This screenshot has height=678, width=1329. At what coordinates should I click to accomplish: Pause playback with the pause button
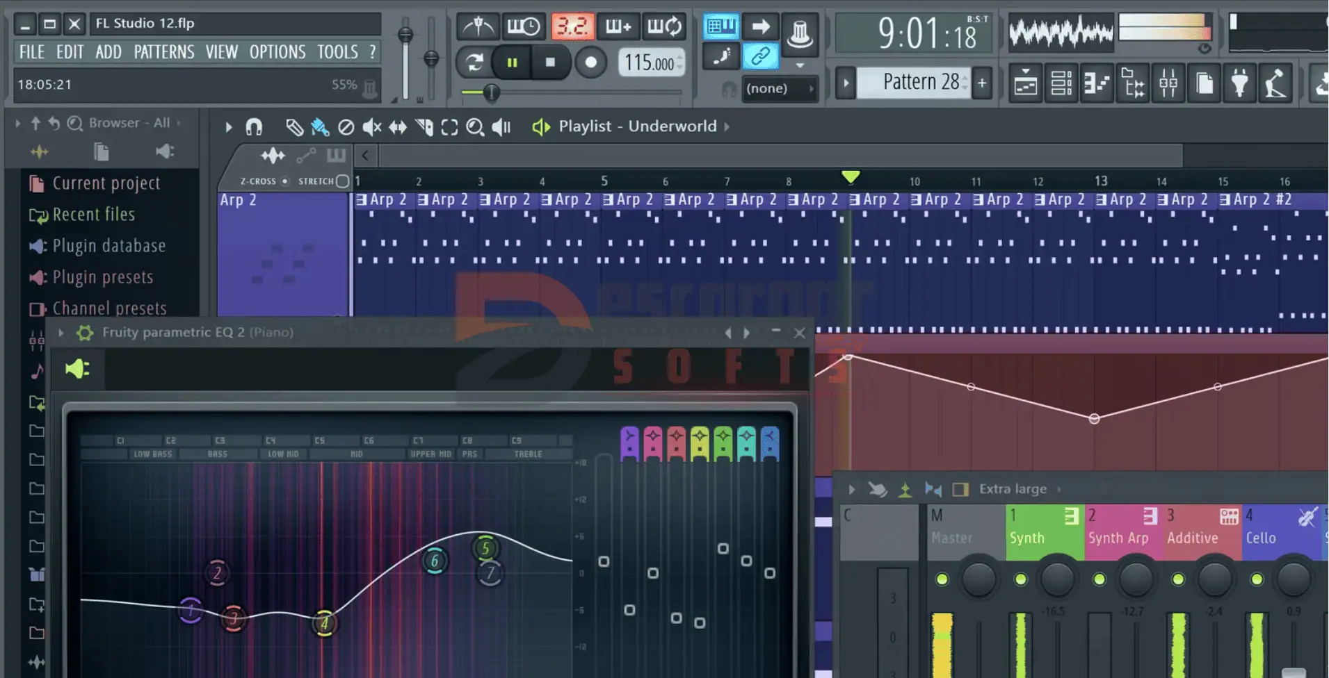[x=512, y=63]
